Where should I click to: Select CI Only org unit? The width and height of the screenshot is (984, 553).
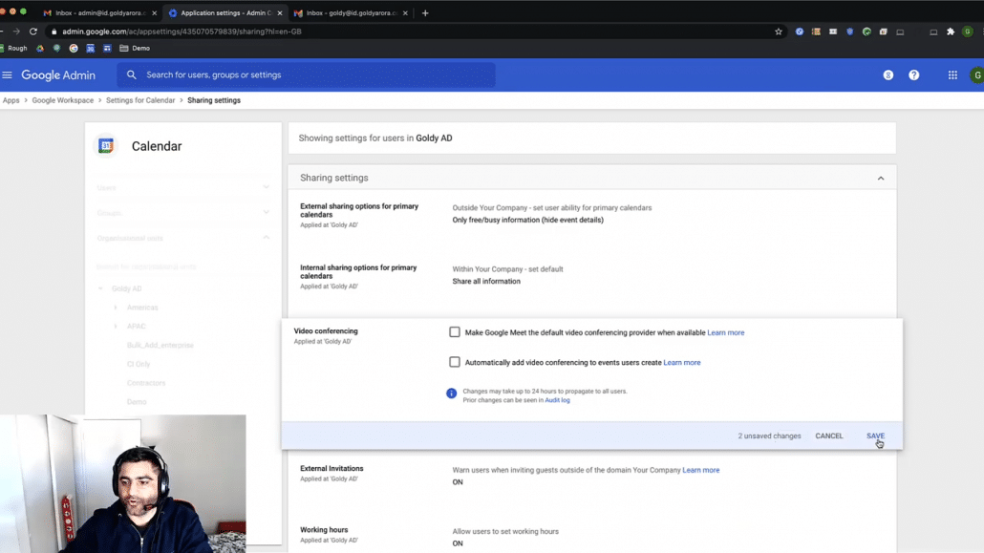point(139,364)
